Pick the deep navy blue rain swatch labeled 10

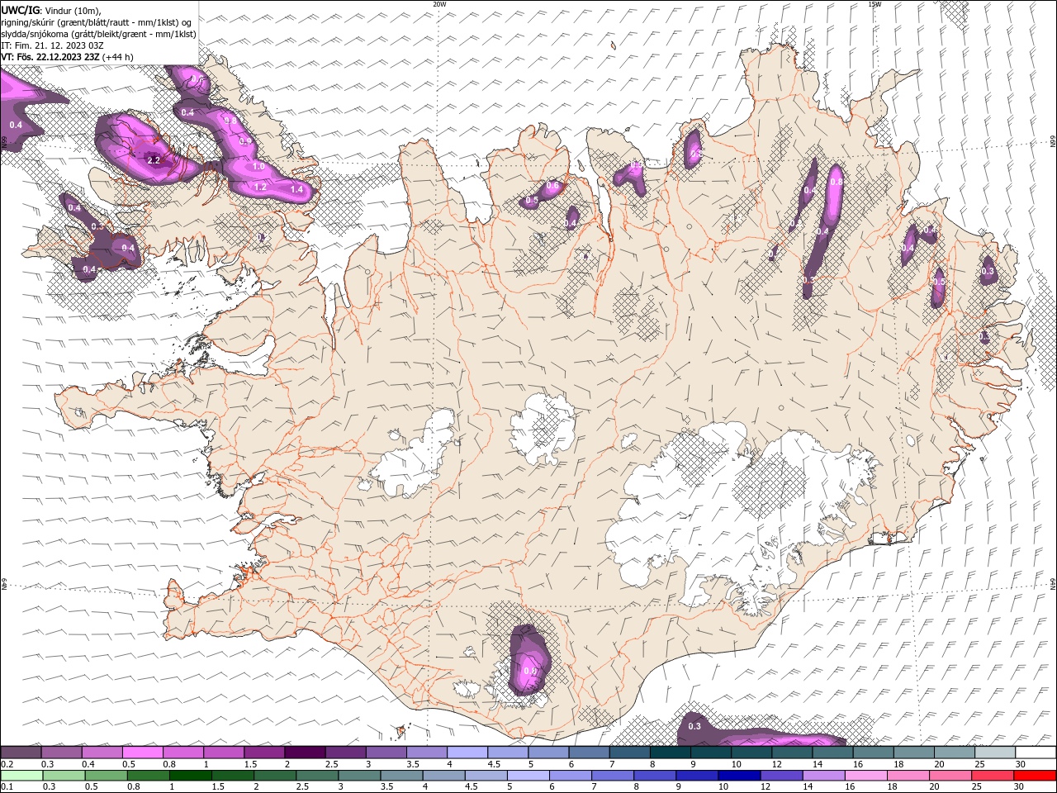coord(738,775)
